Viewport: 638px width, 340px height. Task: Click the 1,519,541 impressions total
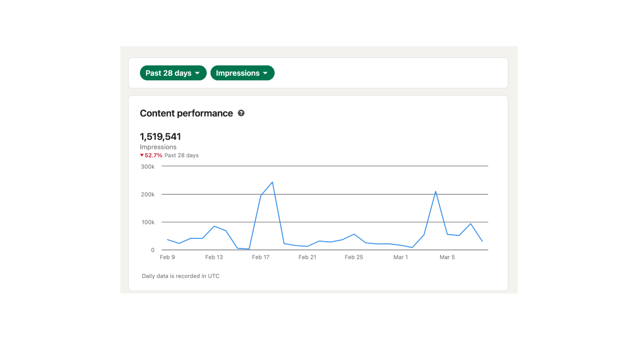point(160,137)
